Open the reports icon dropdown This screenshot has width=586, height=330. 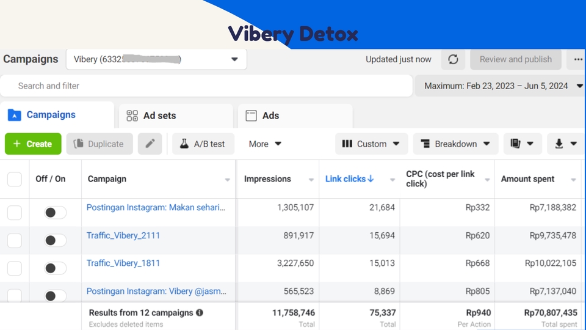tap(522, 144)
